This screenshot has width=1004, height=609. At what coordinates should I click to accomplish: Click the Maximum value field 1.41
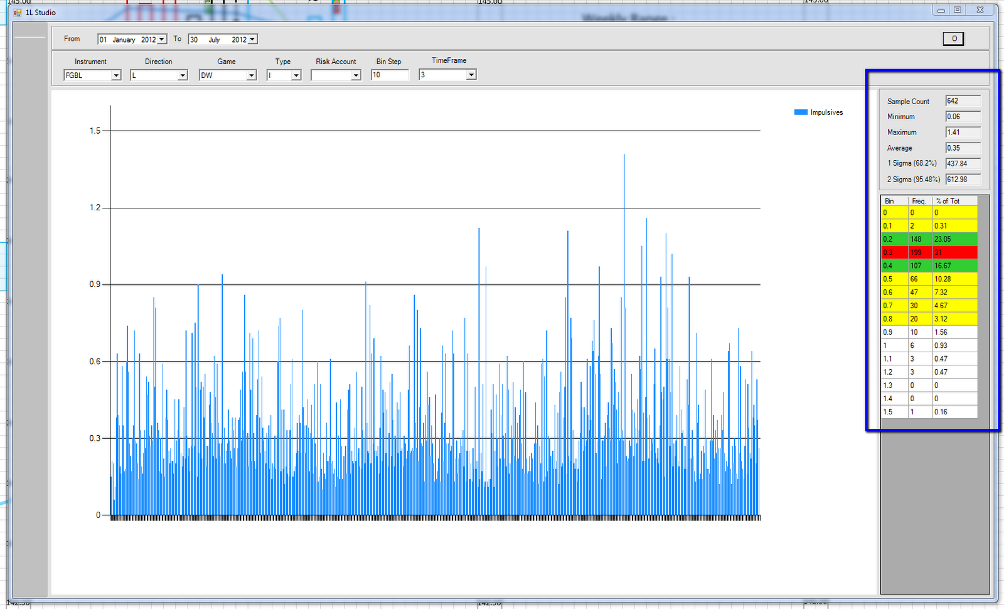[x=963, y=132]
